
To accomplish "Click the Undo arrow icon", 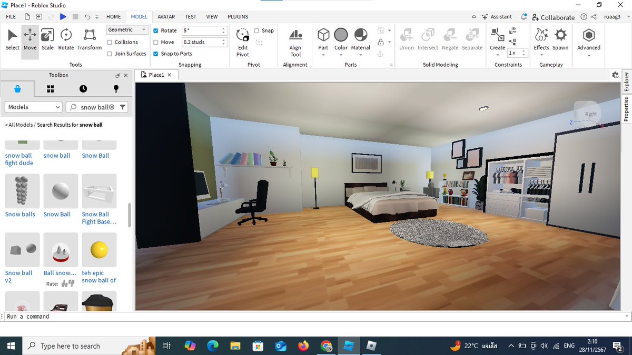I will [87, 17].
